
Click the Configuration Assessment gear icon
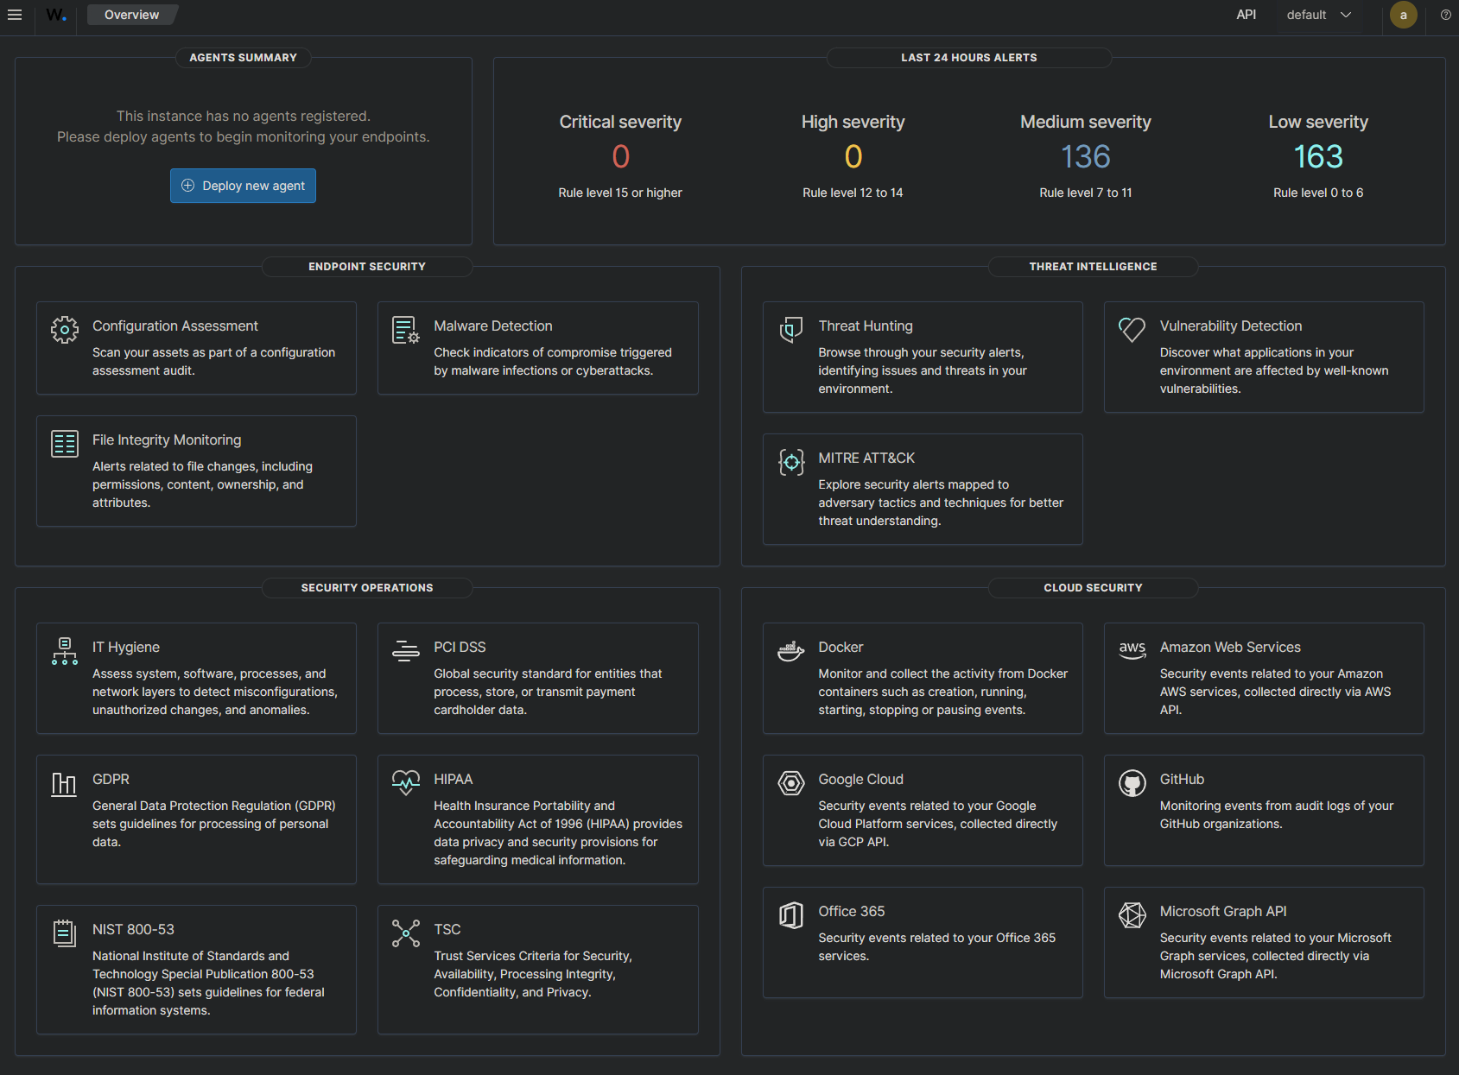65,330
